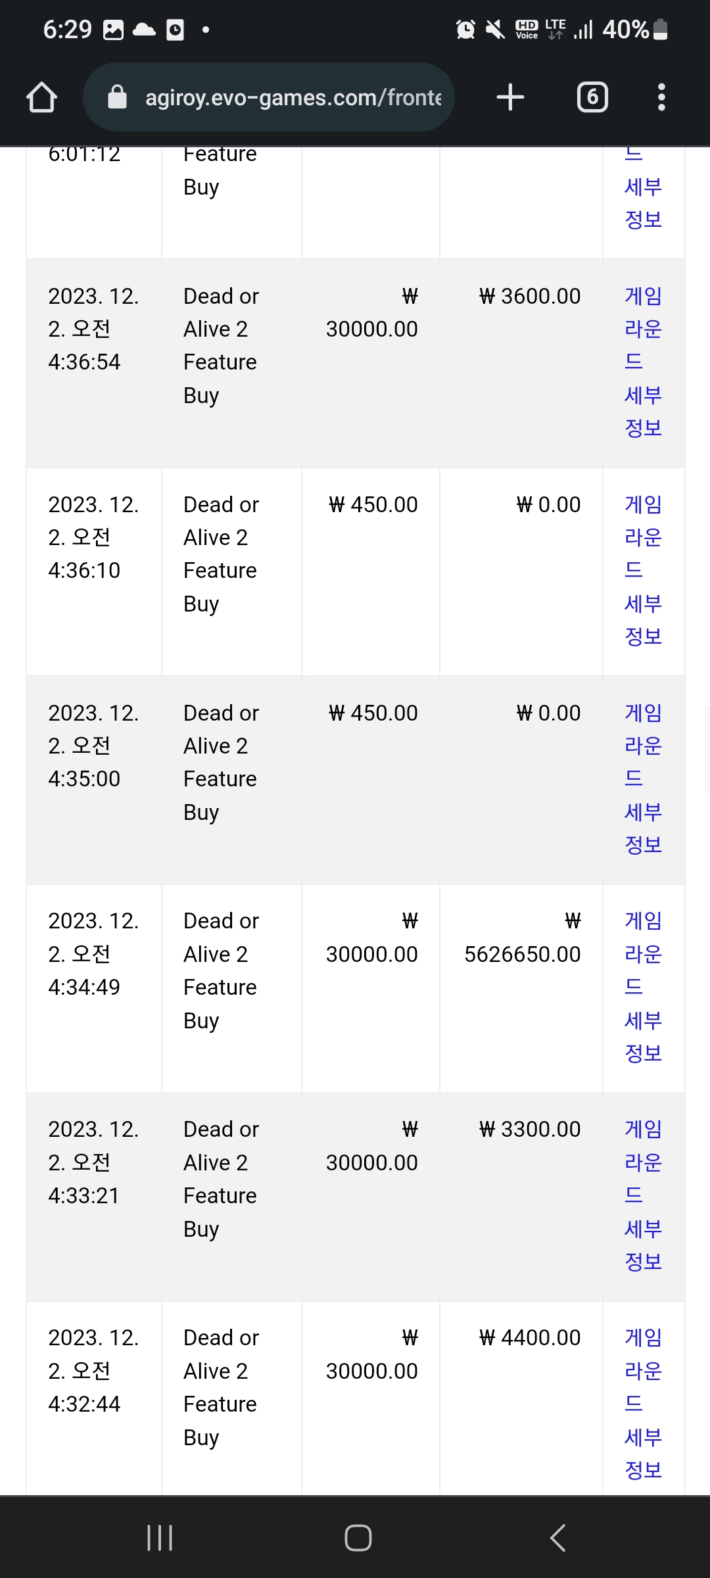Tap the padlock site security icon
Screen dimensions: 710x1578
tap(117, 97)
